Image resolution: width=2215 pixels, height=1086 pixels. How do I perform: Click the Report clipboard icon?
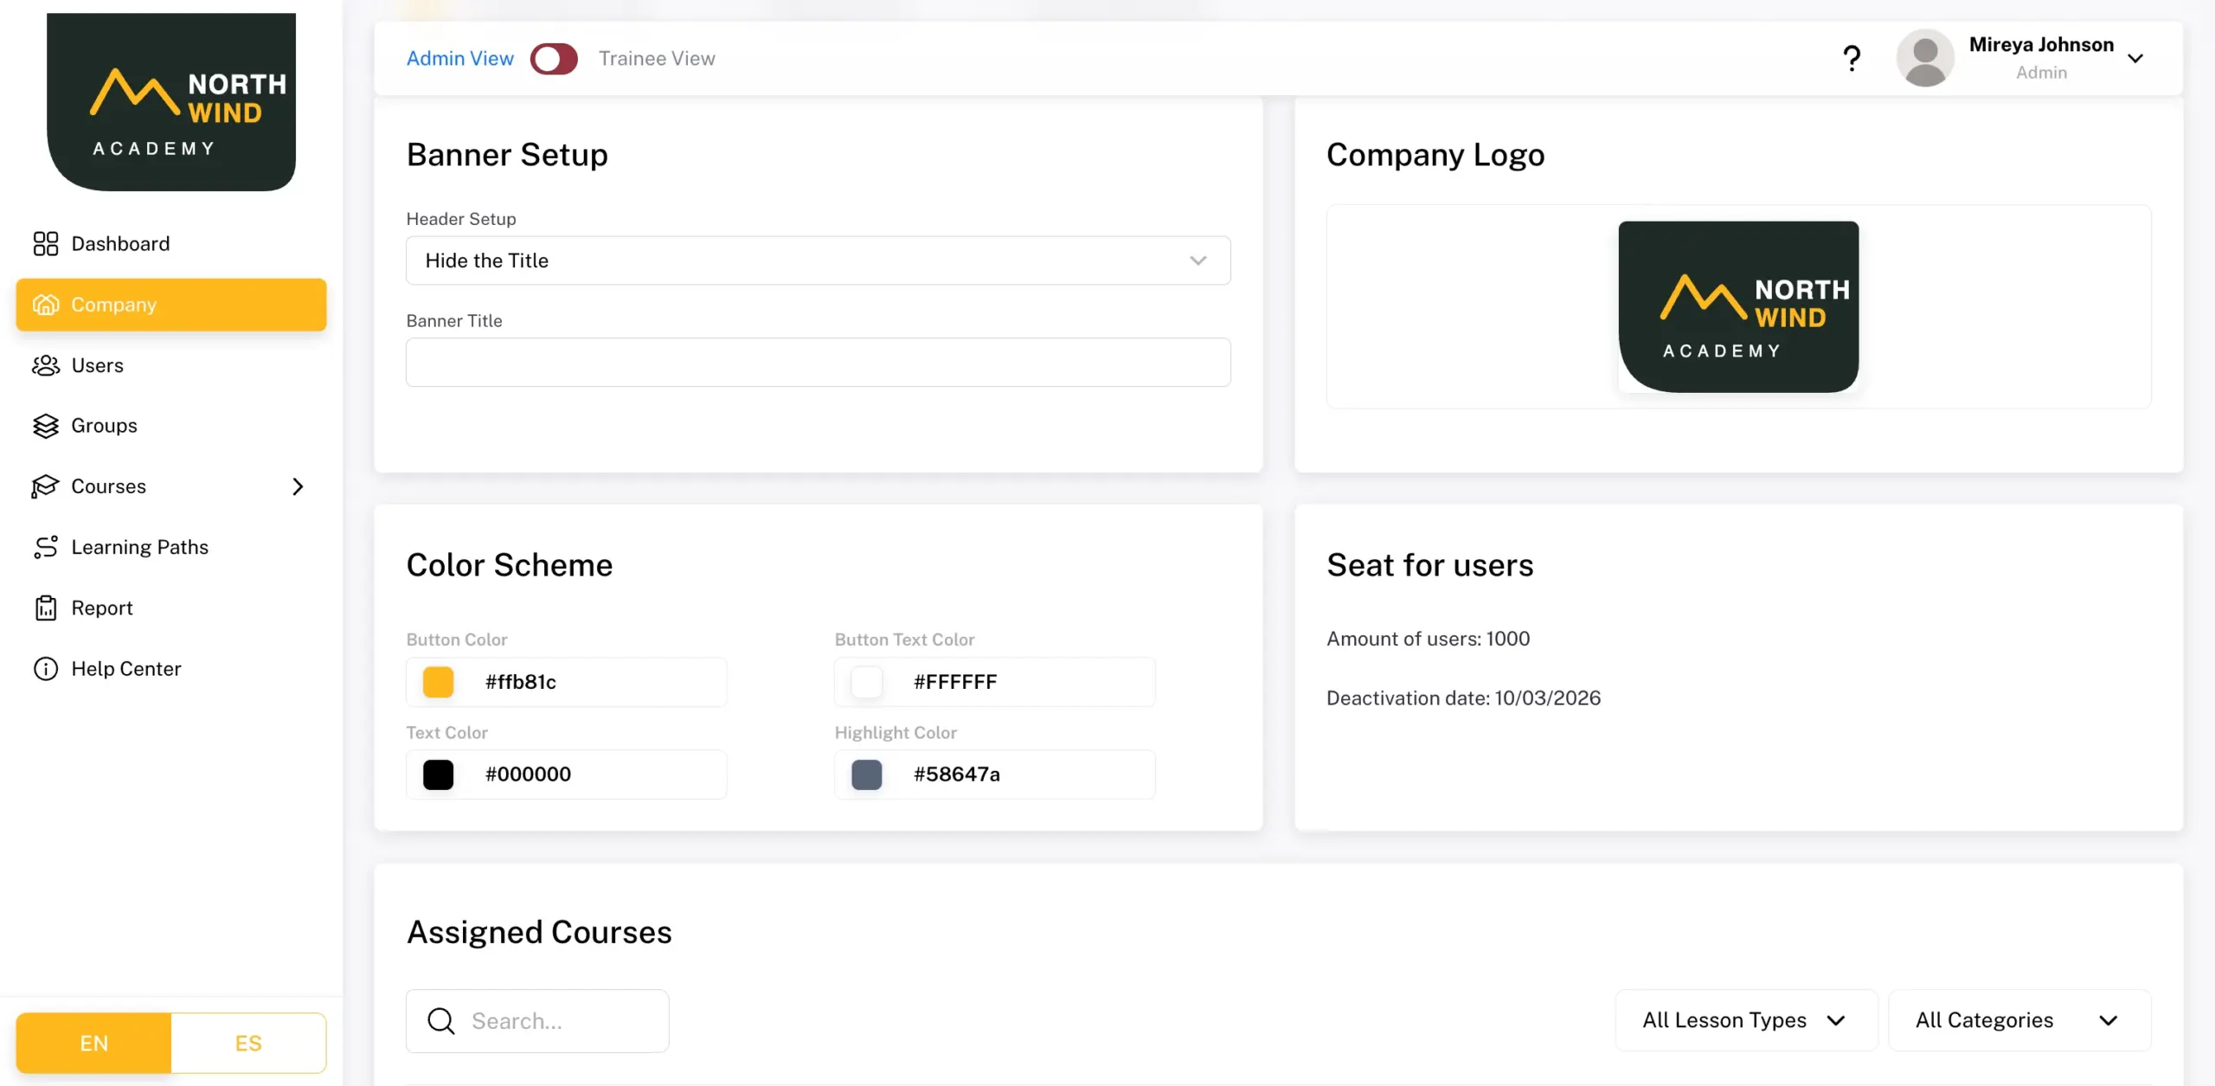click(46, 608)
